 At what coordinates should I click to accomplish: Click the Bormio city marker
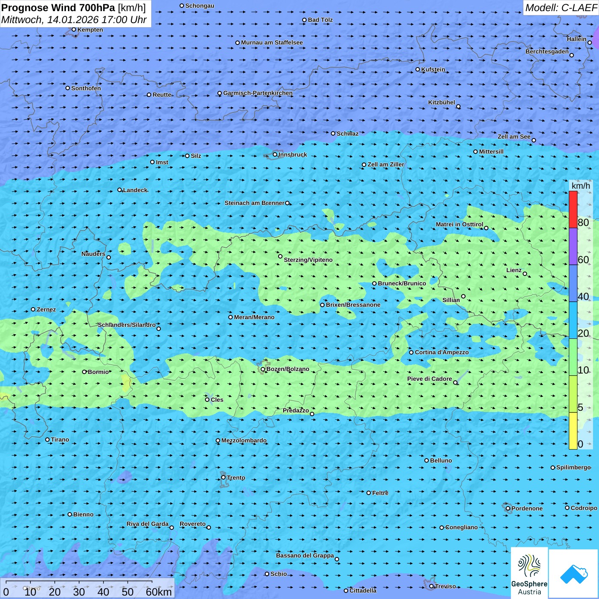pos(84,372)
